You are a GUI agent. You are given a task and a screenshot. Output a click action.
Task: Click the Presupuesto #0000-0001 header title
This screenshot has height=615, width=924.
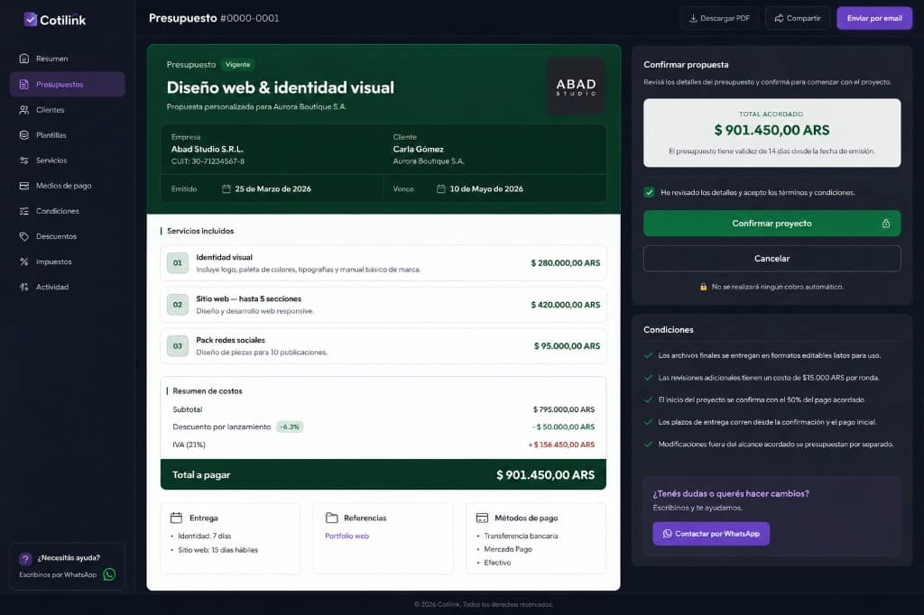pos(214,18)
